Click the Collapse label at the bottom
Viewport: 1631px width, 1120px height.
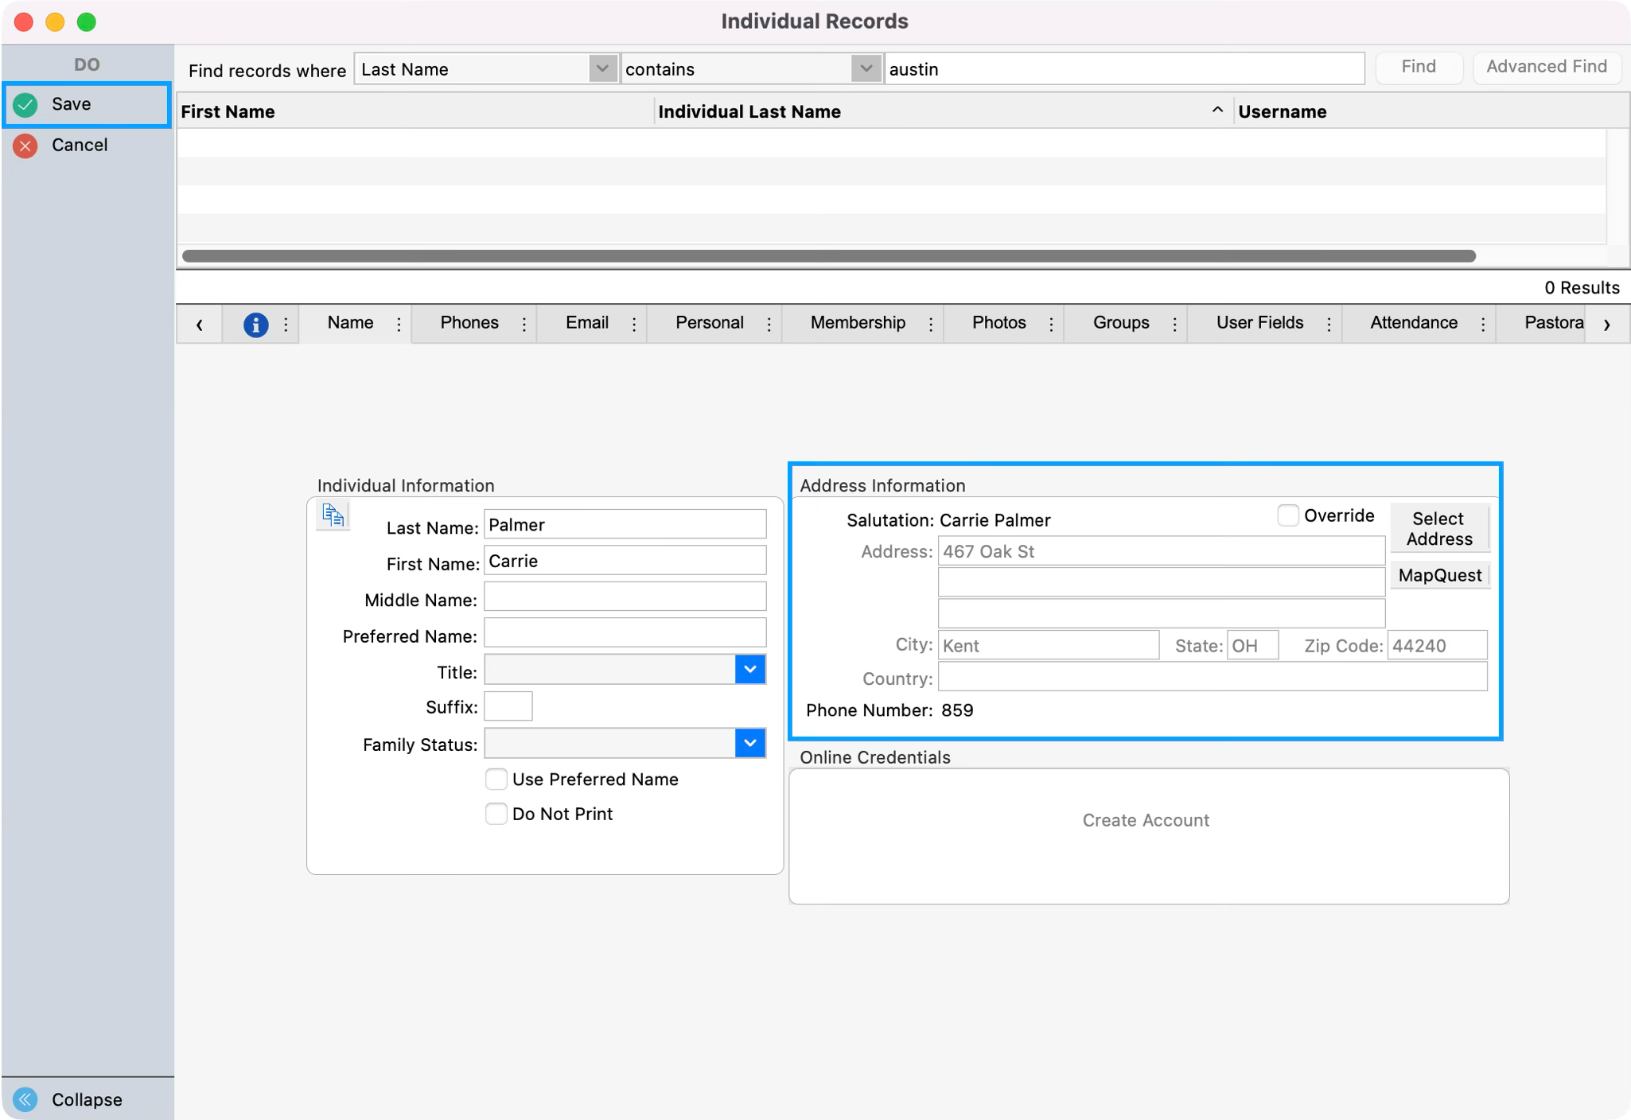[x=87, y=1099]
